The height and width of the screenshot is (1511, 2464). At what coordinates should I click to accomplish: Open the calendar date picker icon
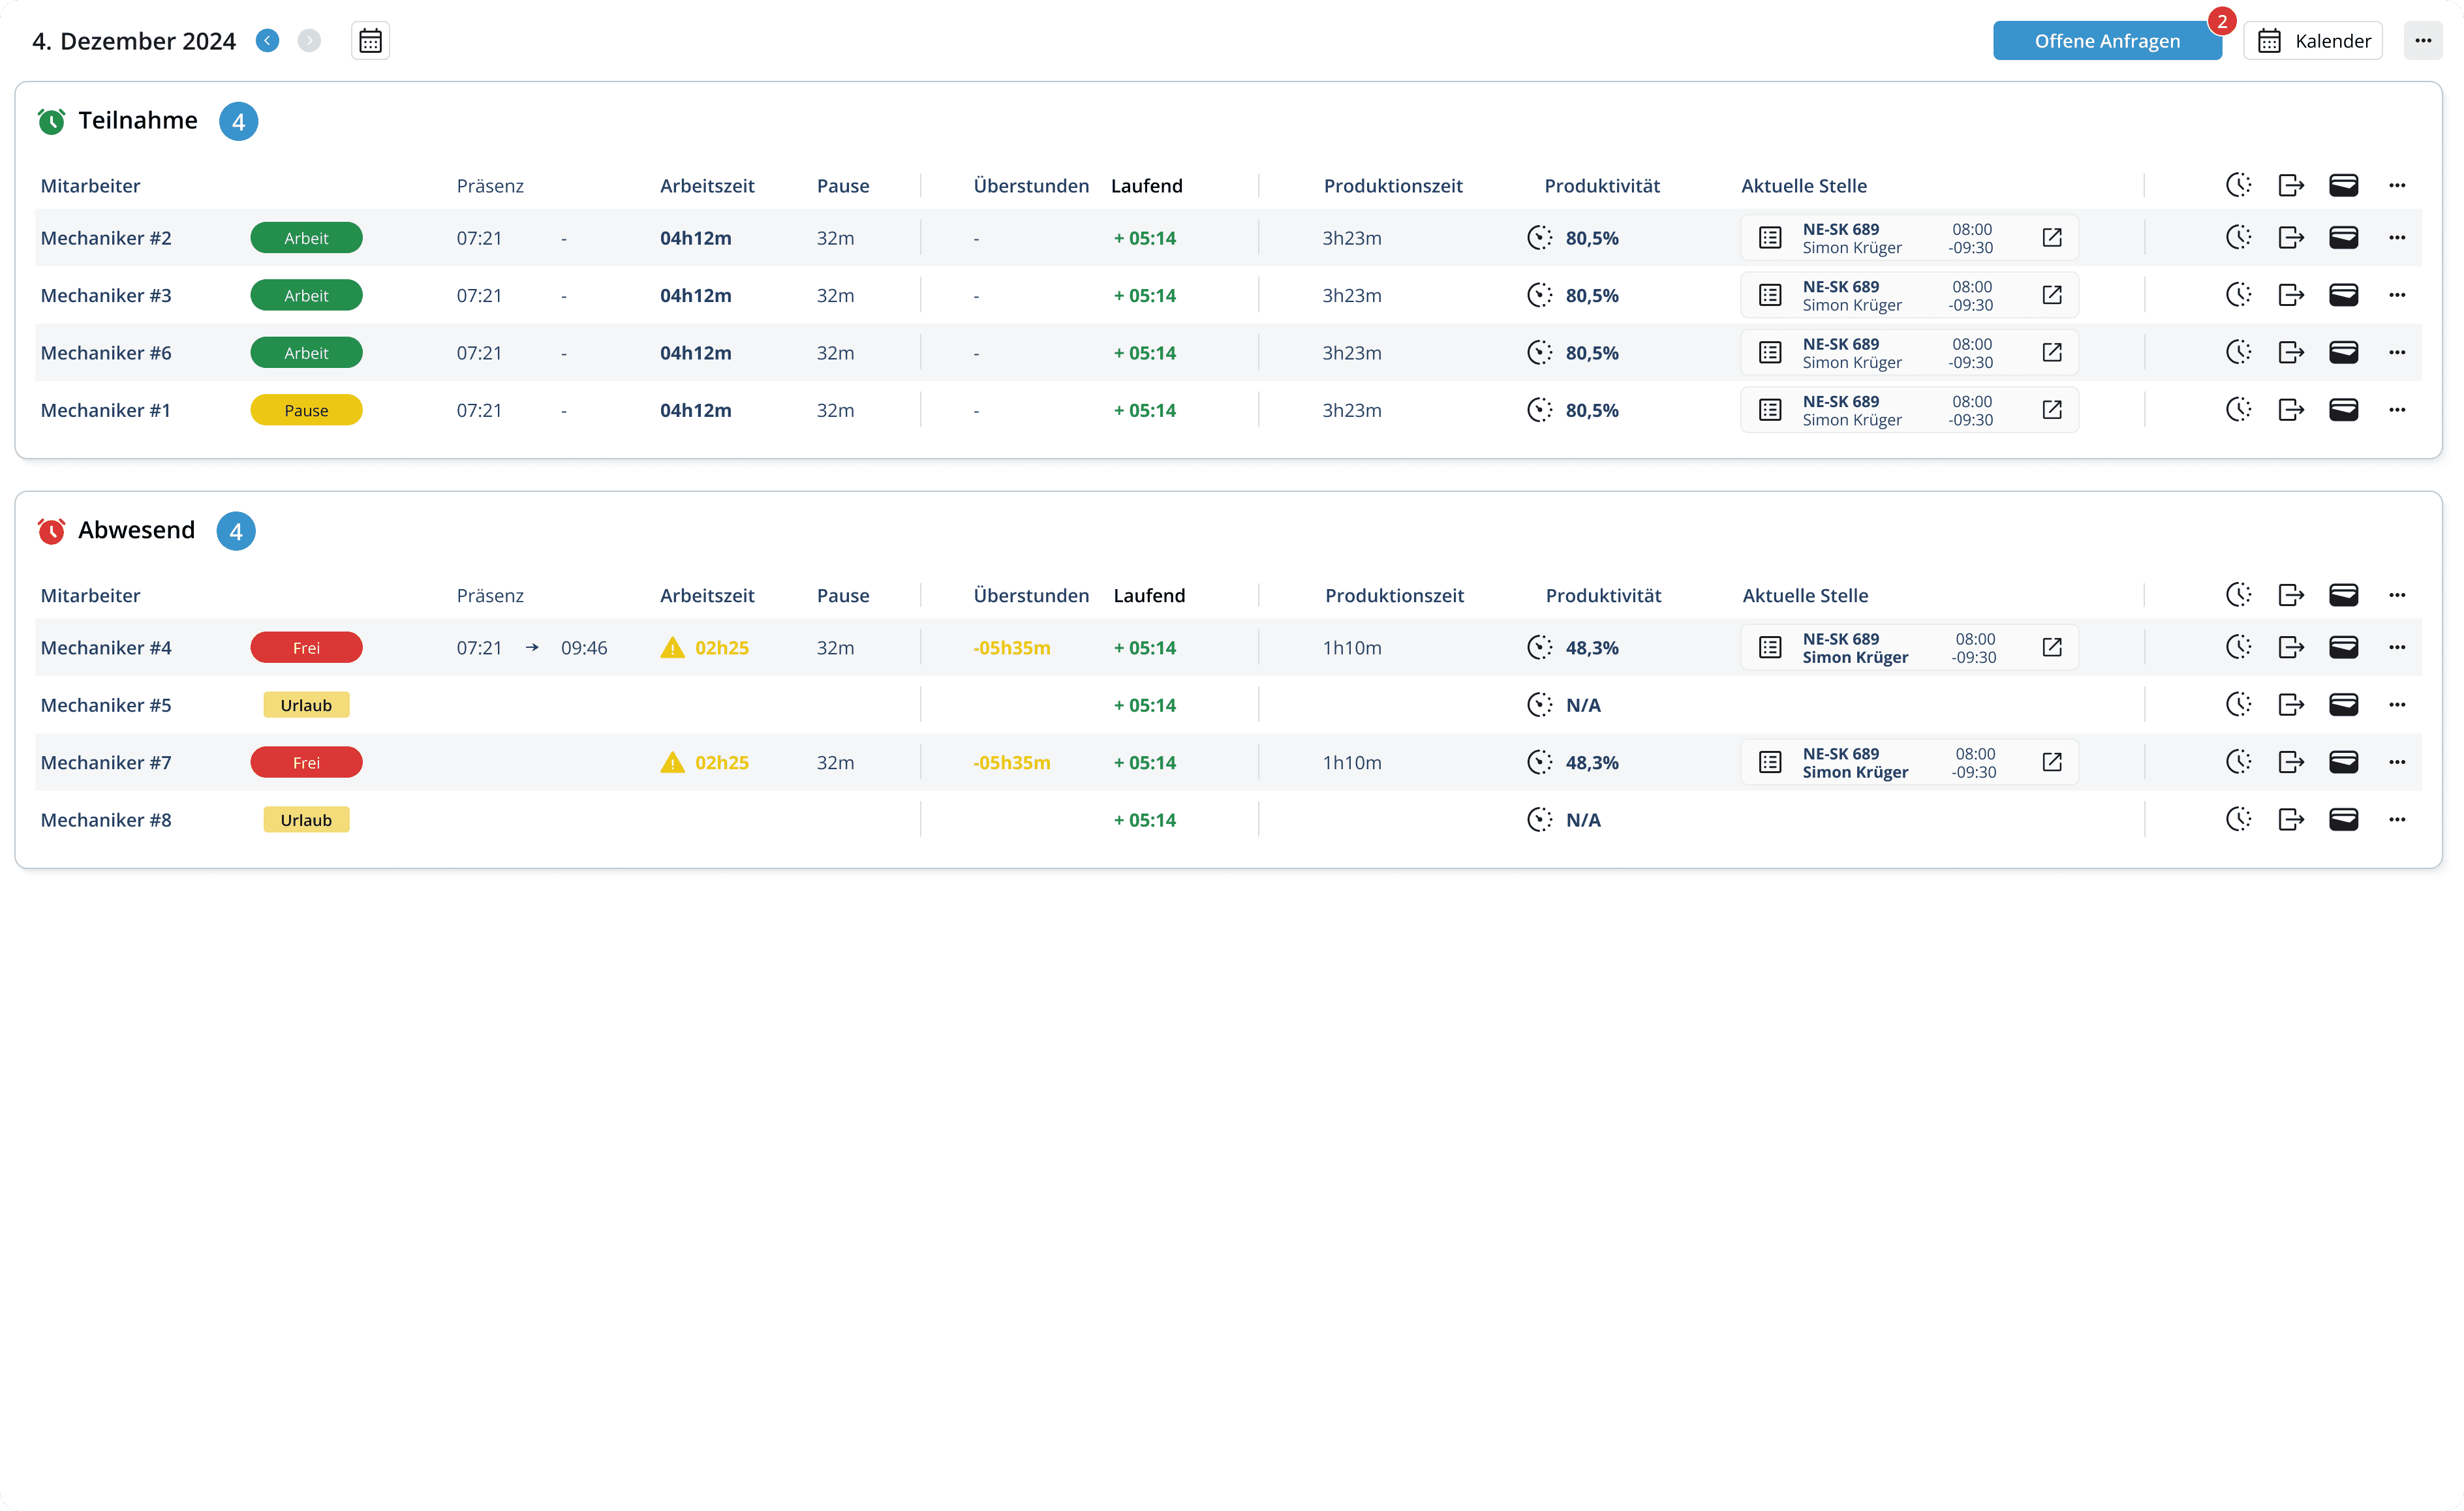point(370,41)
